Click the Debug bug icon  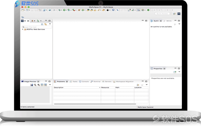click(59, 10)
